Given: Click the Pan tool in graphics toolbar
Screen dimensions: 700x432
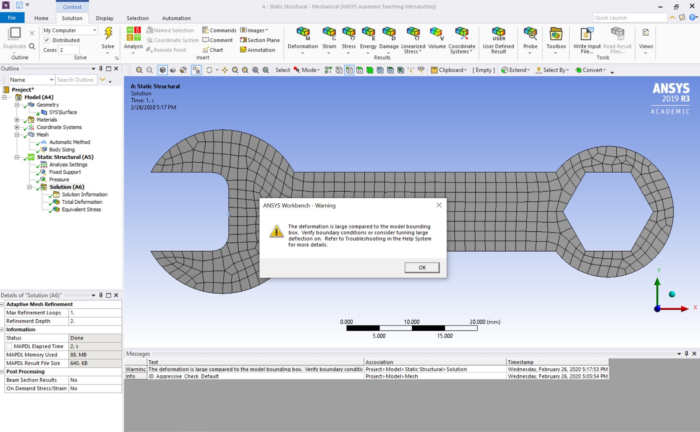Looking at the screenshot, I should pyautogui.click(x=225, y=70).
